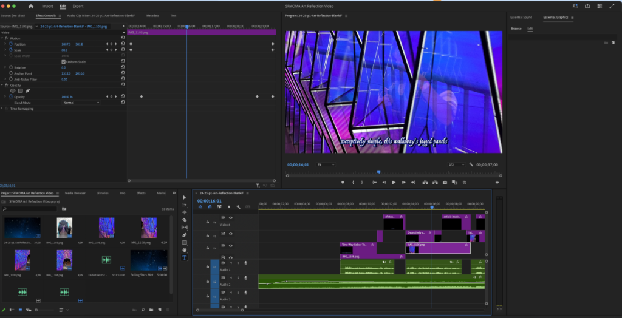
Task: Go to In point in Program monitor
Action: pyautogui.click(x=374, y=183)
